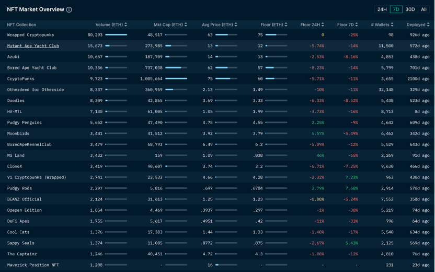Sort by Volume (ETH) arrows icon
The height and width of the screenshot is (272, 435).
coord(126,25)
